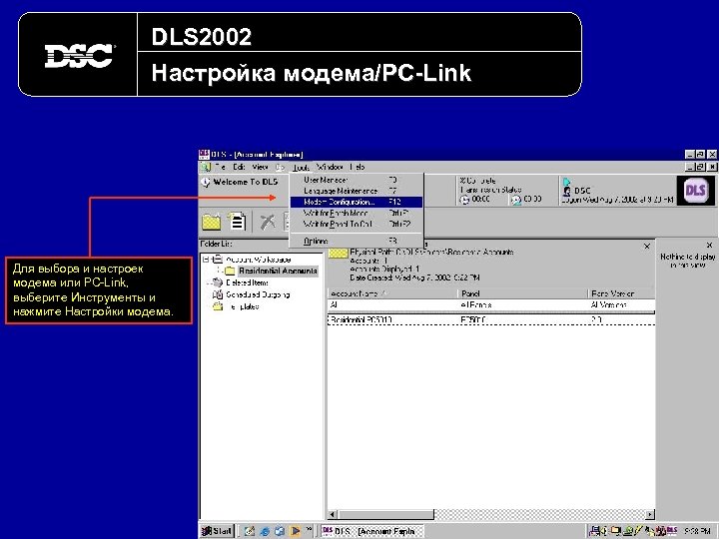
Task: Select Residential Accounts tree item
Action: [x=278, y=270]
